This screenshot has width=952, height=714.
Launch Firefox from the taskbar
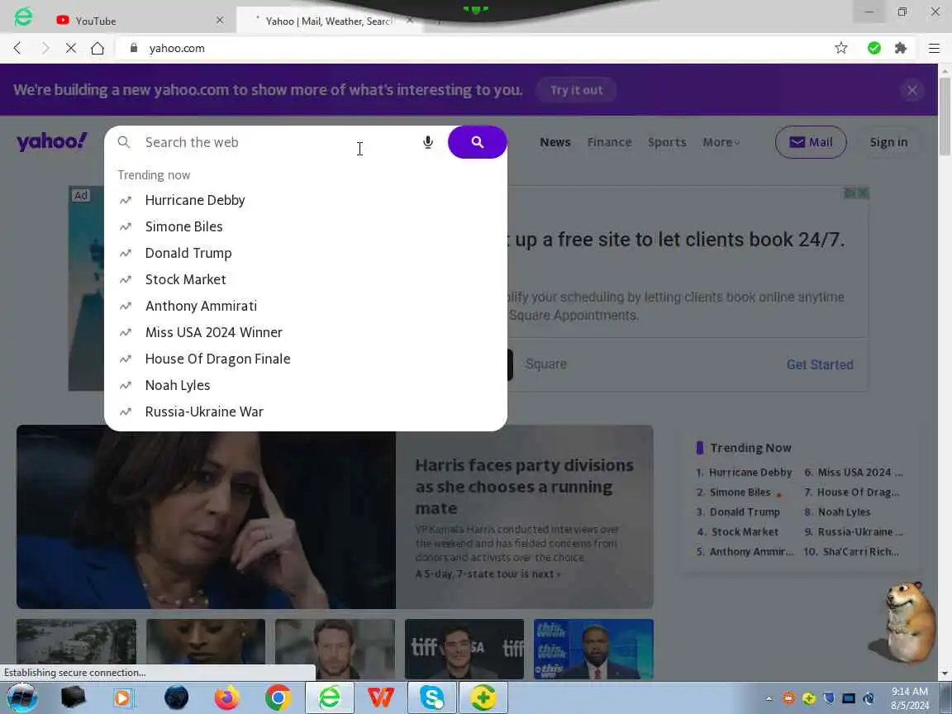pyautogui.click(x=226, y=697)
